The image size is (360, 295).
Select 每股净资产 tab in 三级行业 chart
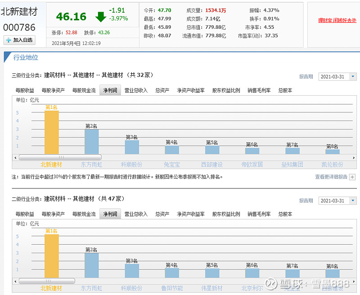(53, 90)
